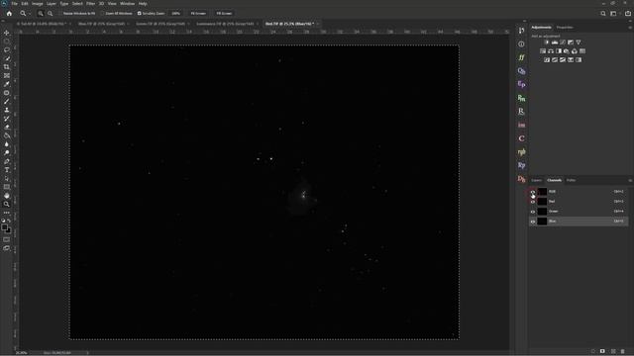Click the foreground color swatch
Screen dimensions: 634x356
(4, 227)
